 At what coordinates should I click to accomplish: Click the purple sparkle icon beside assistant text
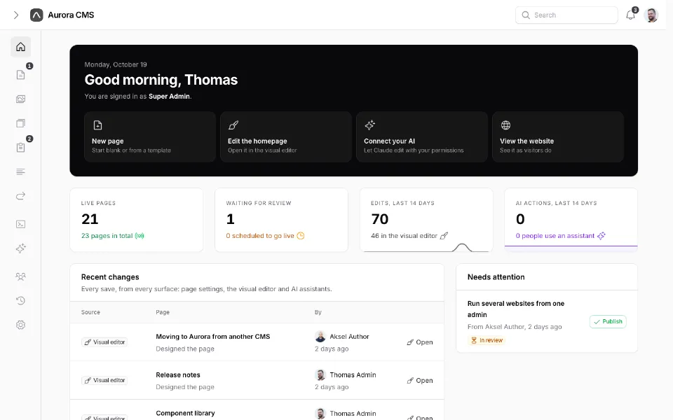tap(601, 236)
